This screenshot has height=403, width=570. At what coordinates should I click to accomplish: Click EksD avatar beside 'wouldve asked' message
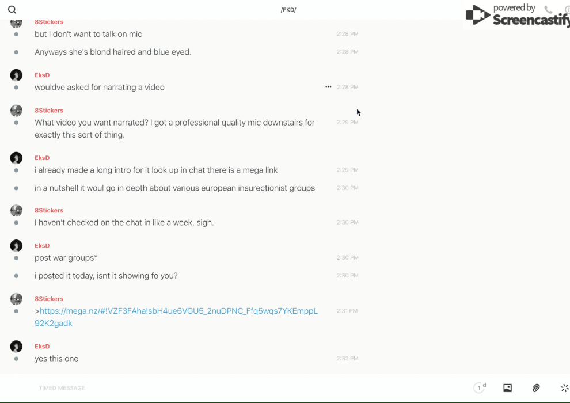tap(16, 75)
